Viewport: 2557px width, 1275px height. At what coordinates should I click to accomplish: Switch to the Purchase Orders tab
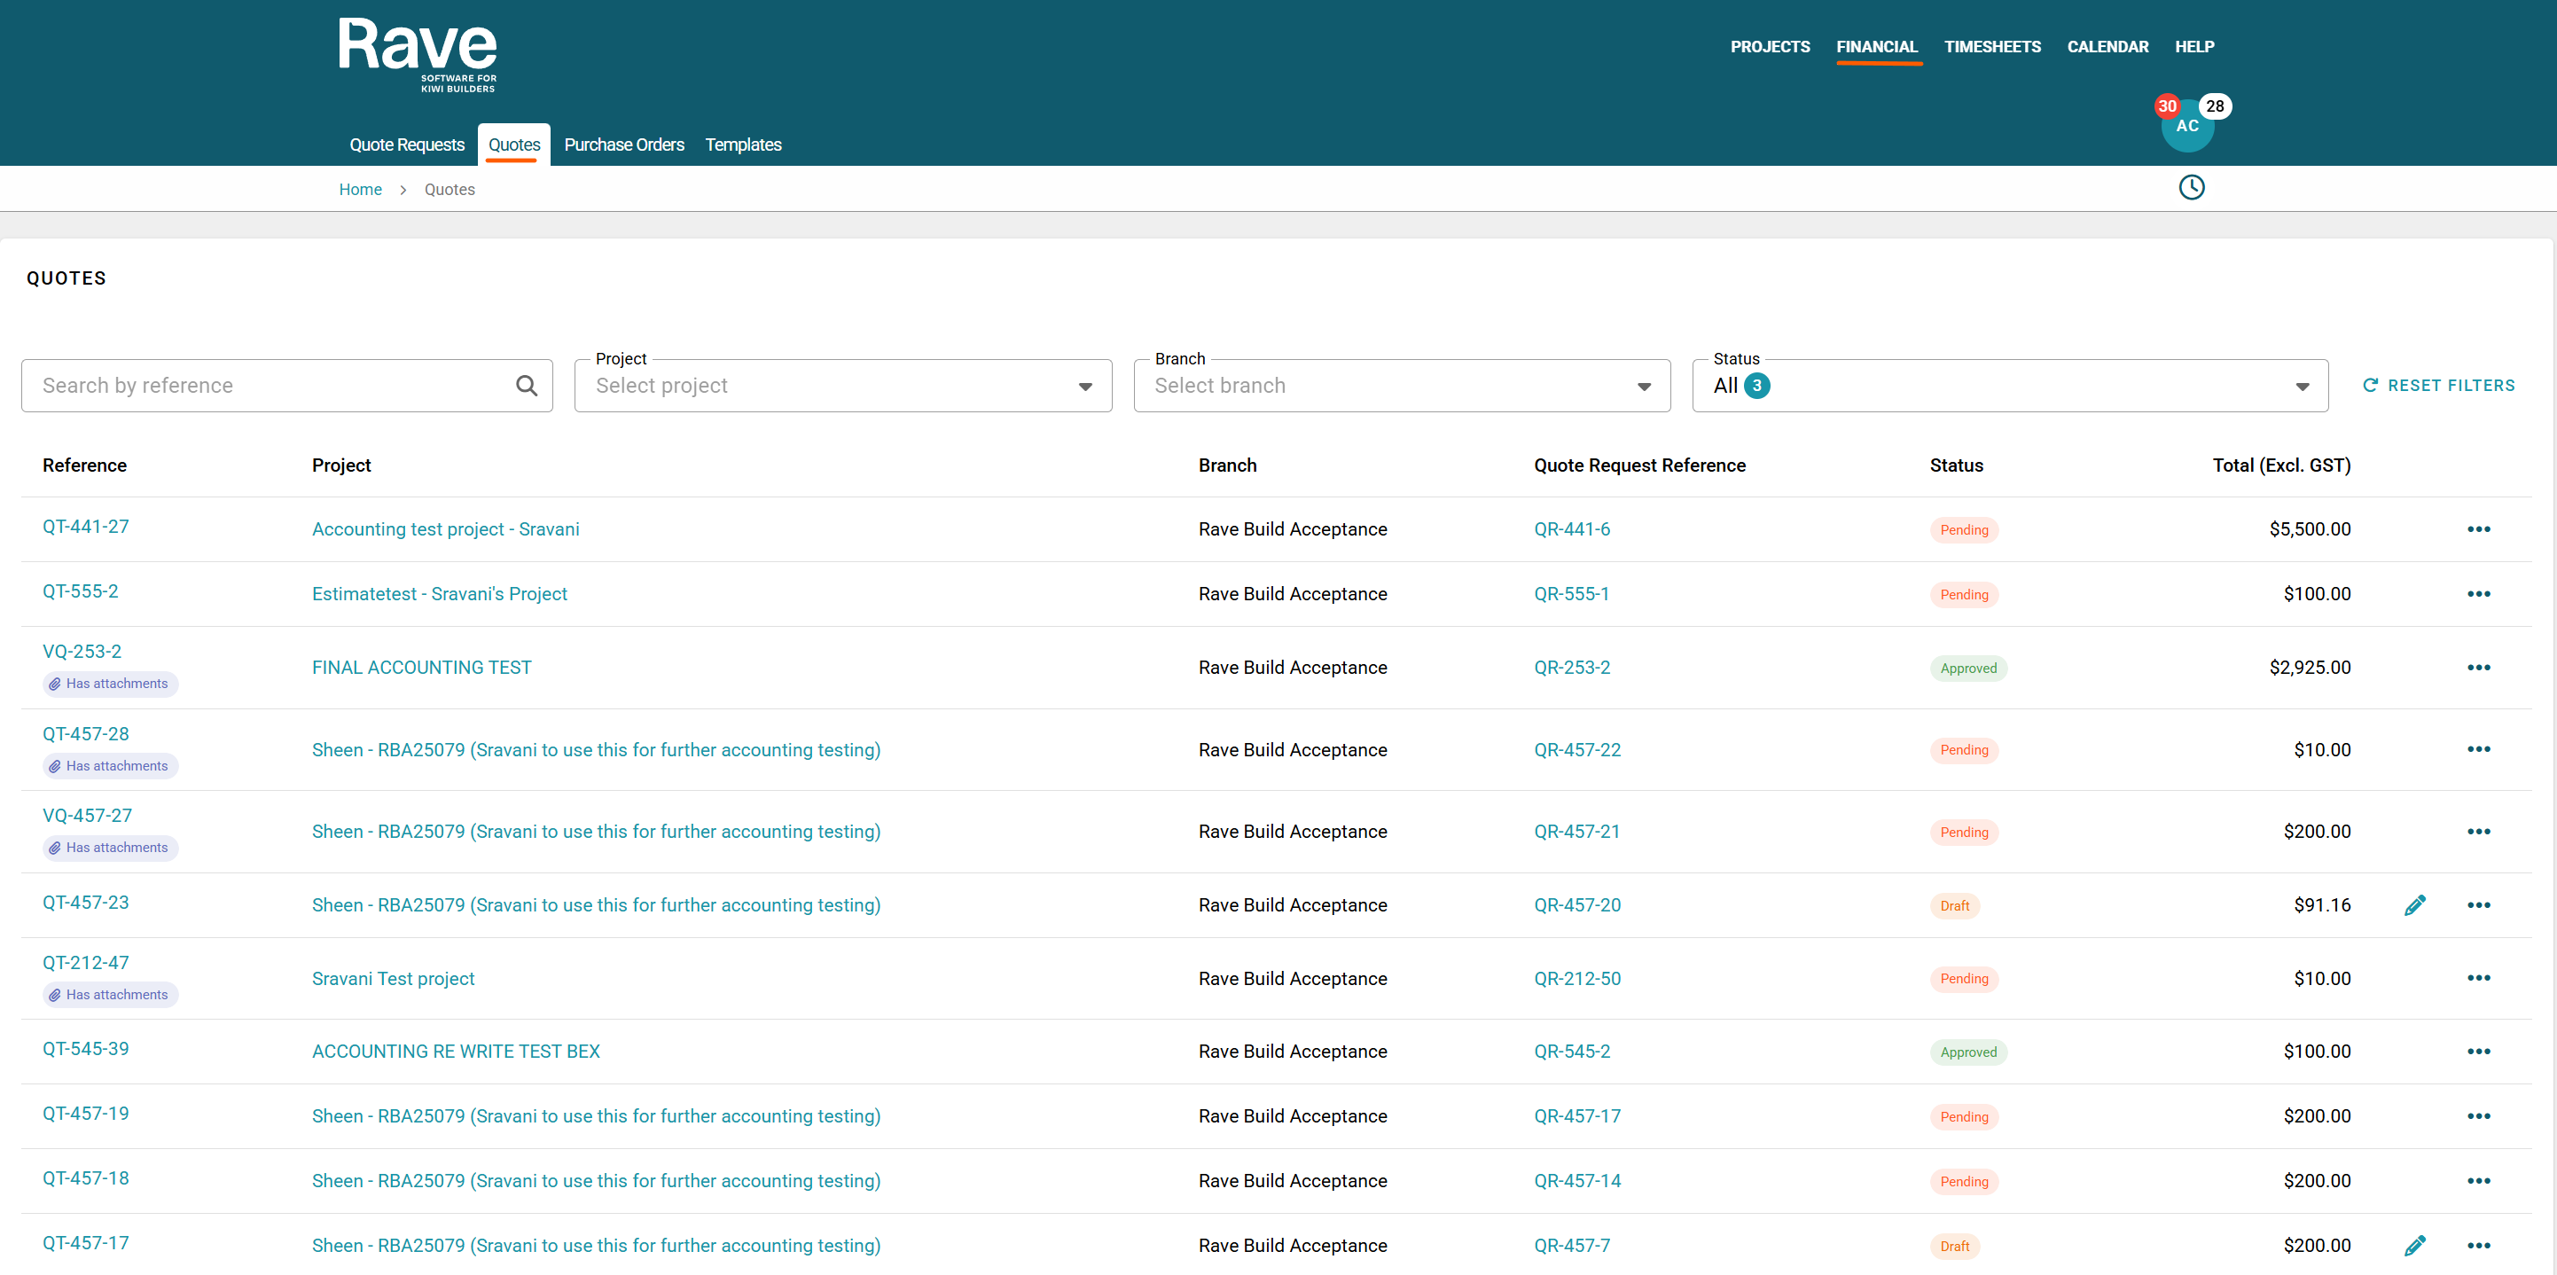tap(623, 145)
